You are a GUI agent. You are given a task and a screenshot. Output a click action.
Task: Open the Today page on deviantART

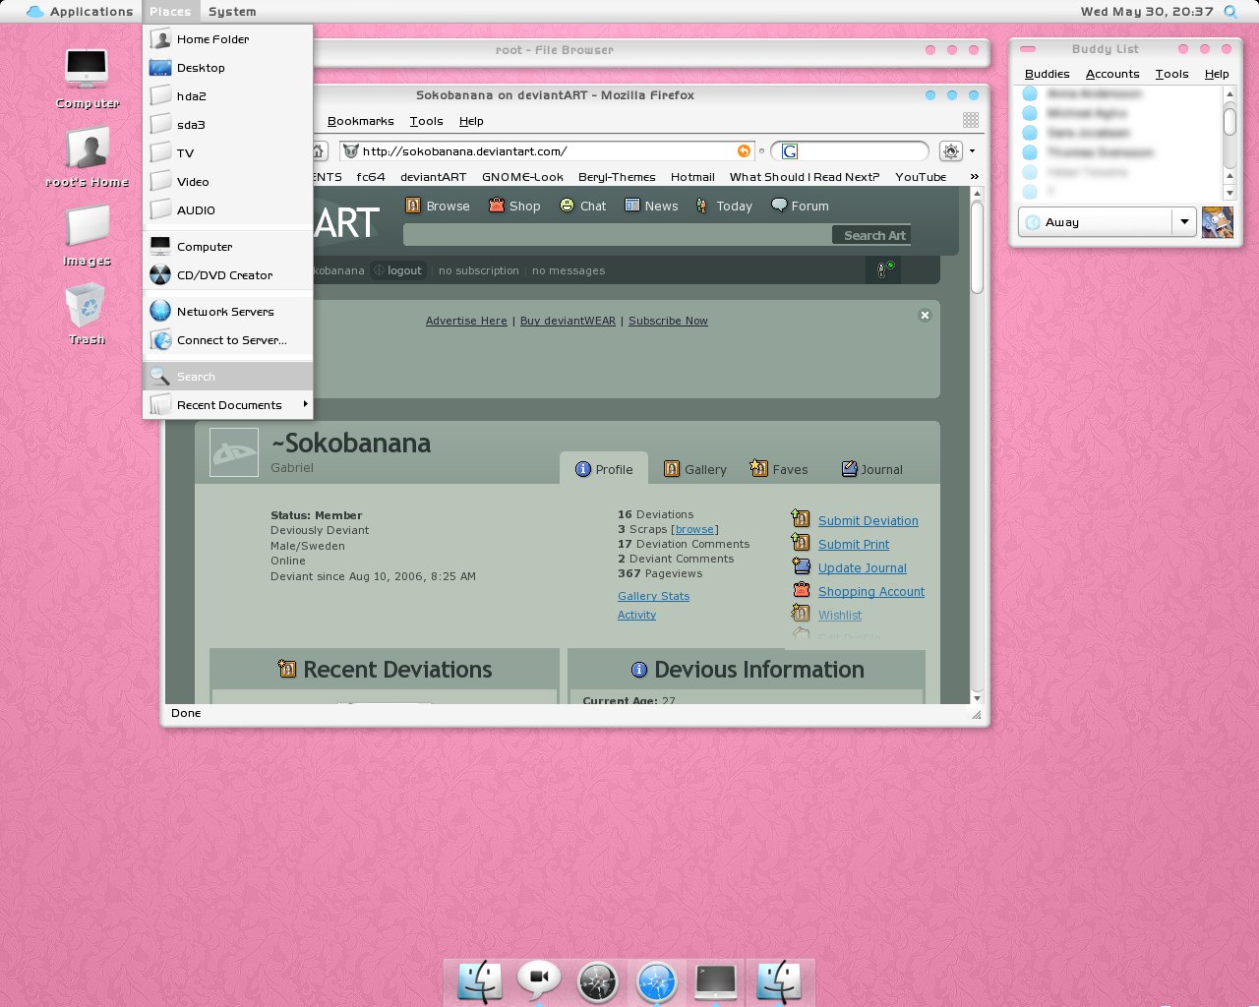[723, 206]
